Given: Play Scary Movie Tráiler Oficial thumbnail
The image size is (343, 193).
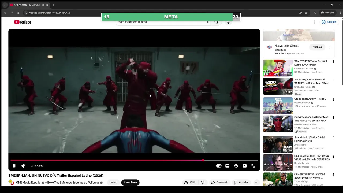Looking at the screenshot, I should click(278, 144).
